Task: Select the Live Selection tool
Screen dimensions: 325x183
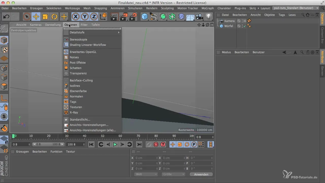Action: (x=27, y=17)
